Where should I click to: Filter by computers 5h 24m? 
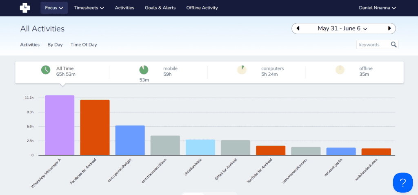click(272, 71)
